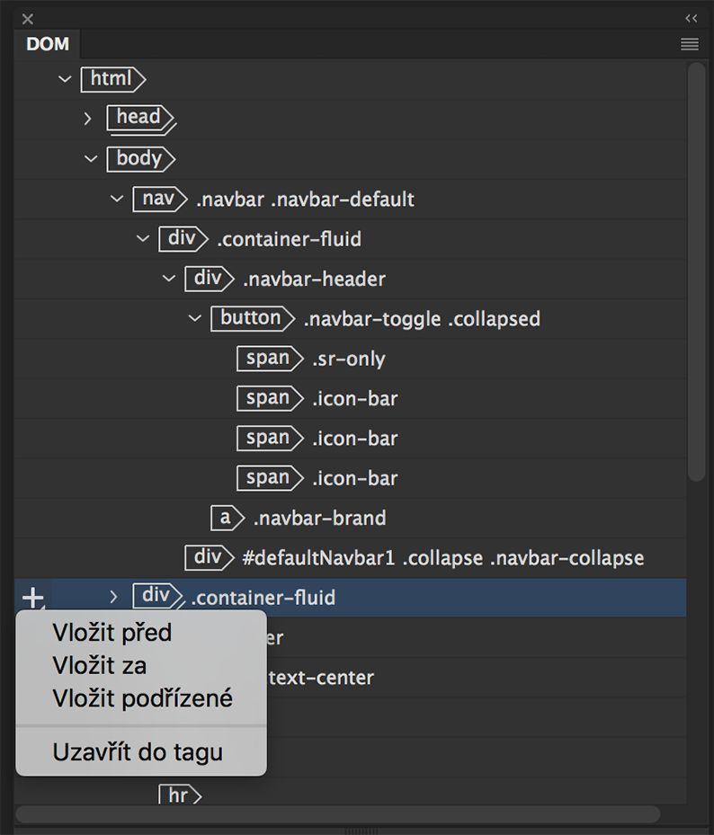
Task: Expand the head node
Action: (87, 118)
